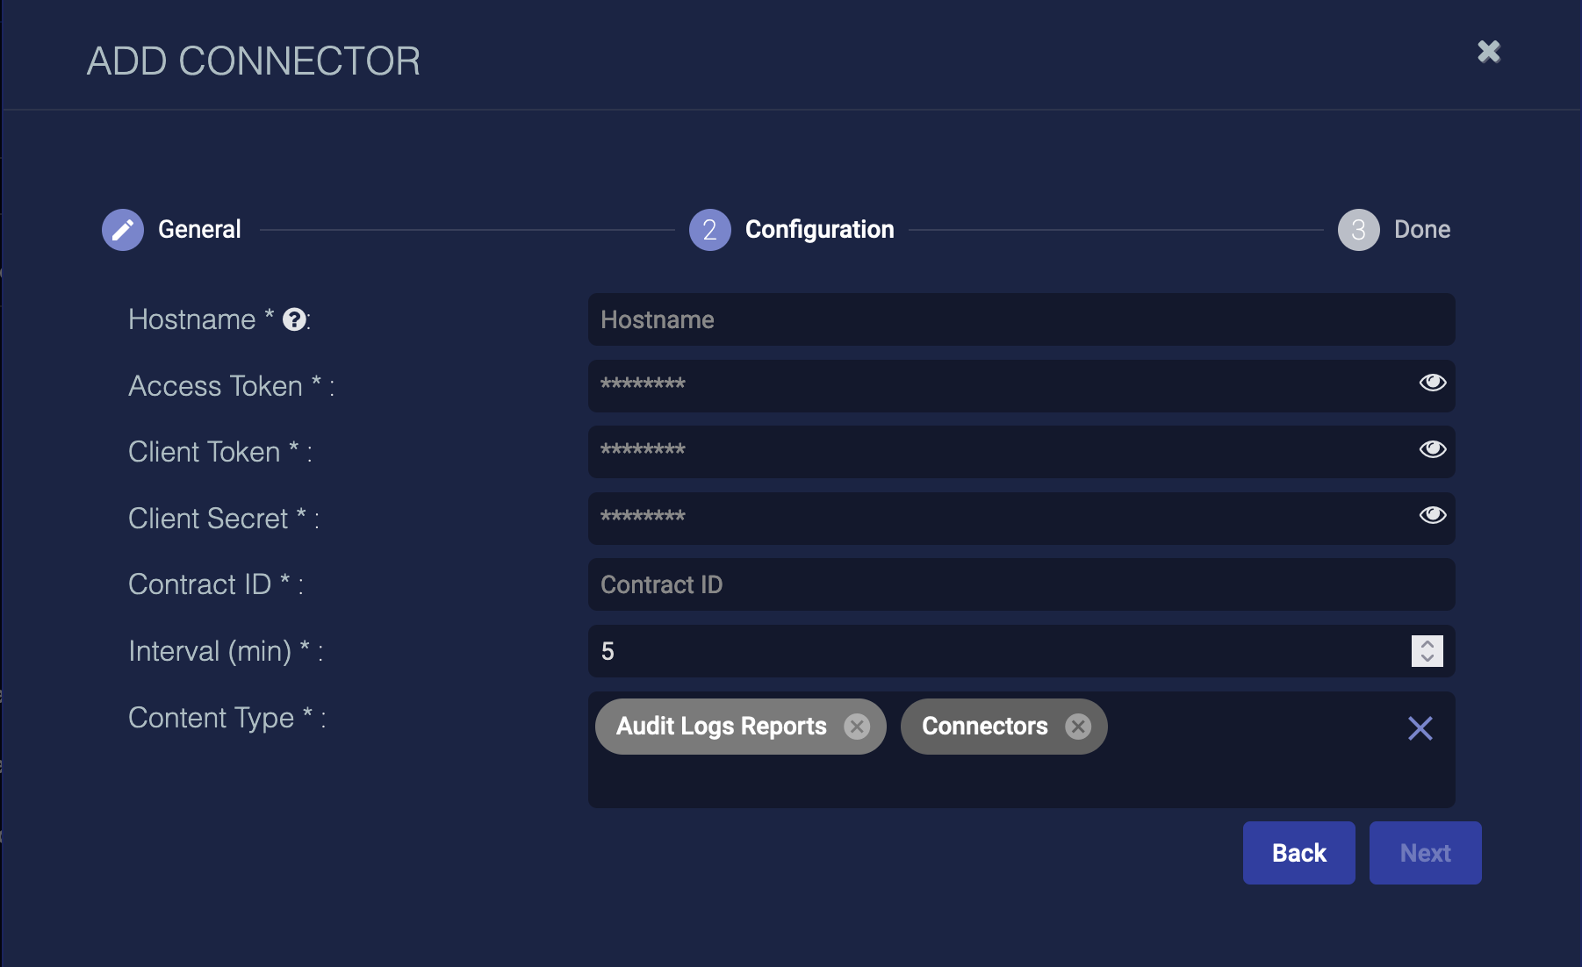This screenshot has width=1582, height=967.
Task: Reveal the Client Token value
Action: [1432, 449]
